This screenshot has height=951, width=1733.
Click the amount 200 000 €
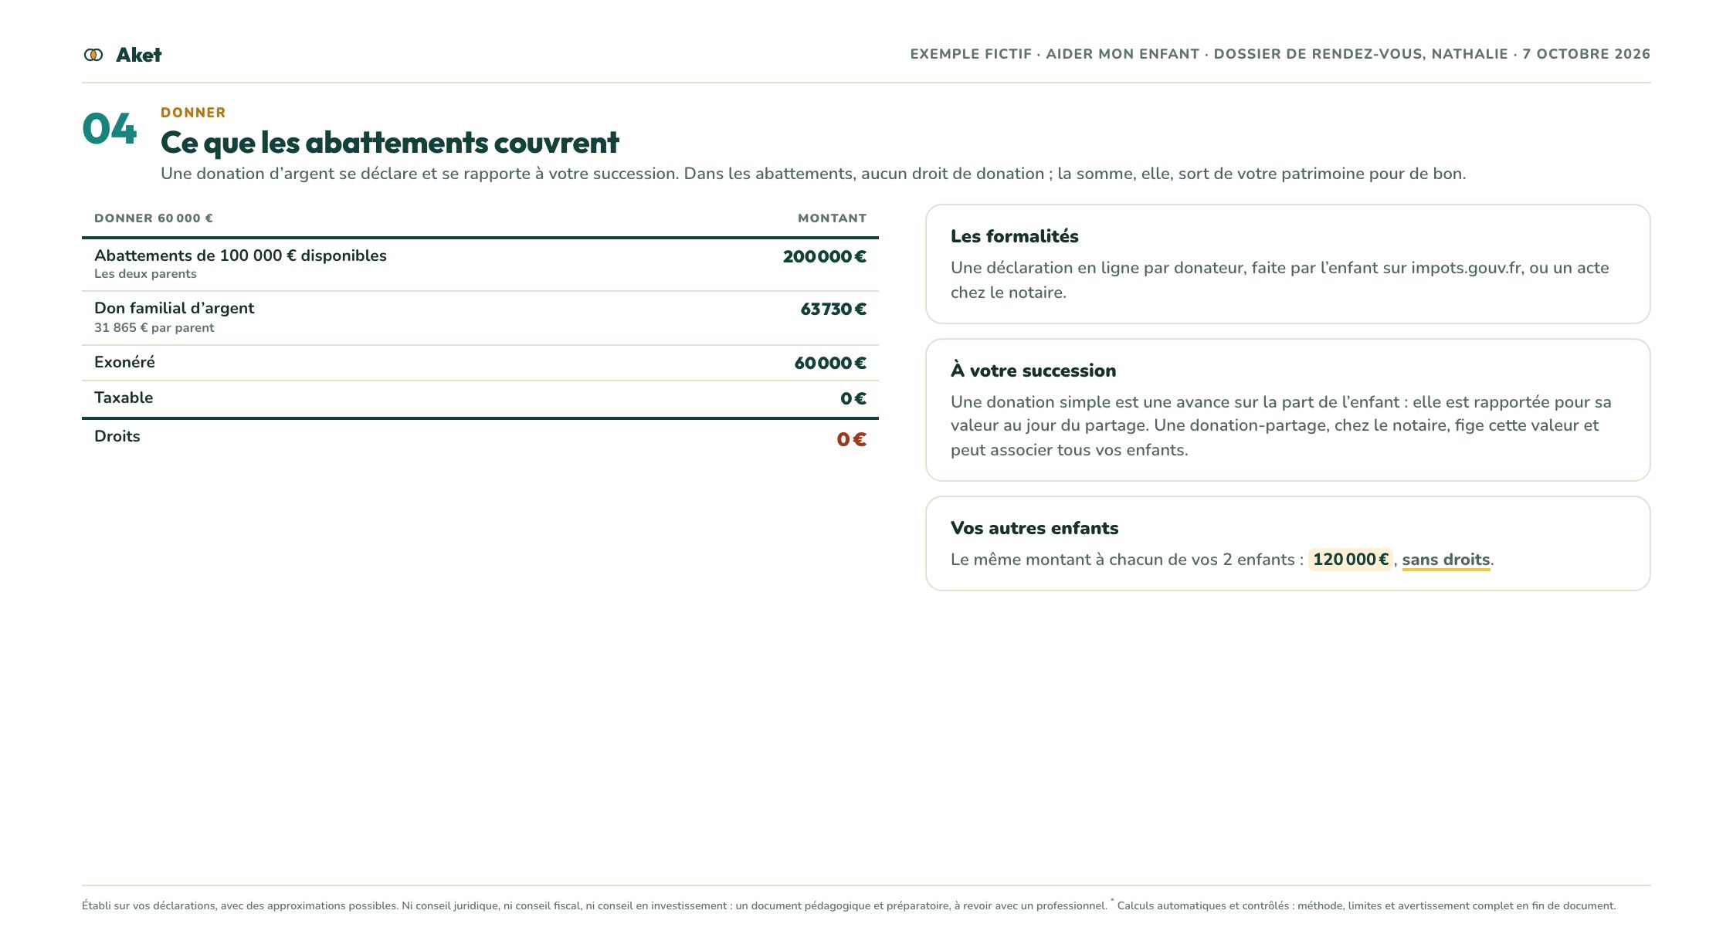(824, 257)
